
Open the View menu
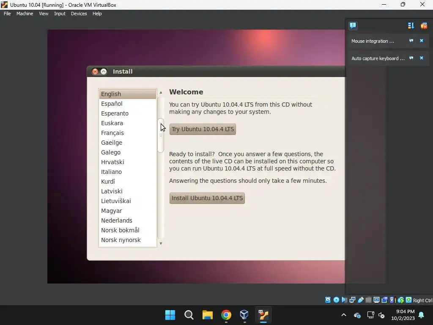[44, 14]
